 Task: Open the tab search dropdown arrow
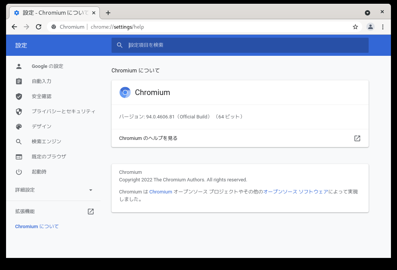point(368,13)
